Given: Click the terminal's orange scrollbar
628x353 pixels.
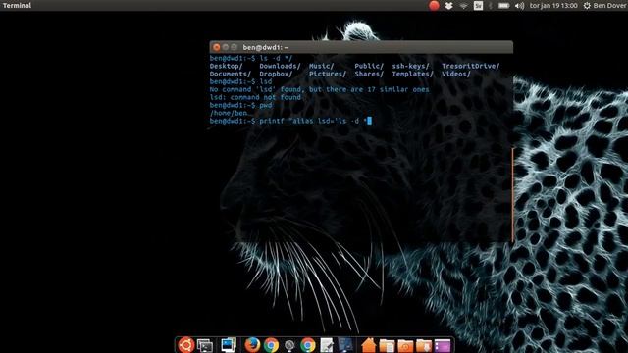Looking at the screenshot, I should coord(512,194).
